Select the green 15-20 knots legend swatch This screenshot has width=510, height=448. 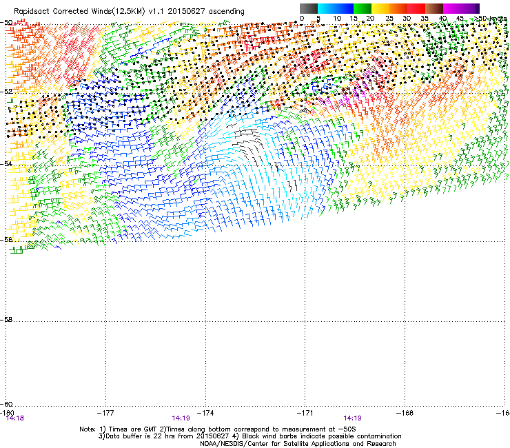363,8
